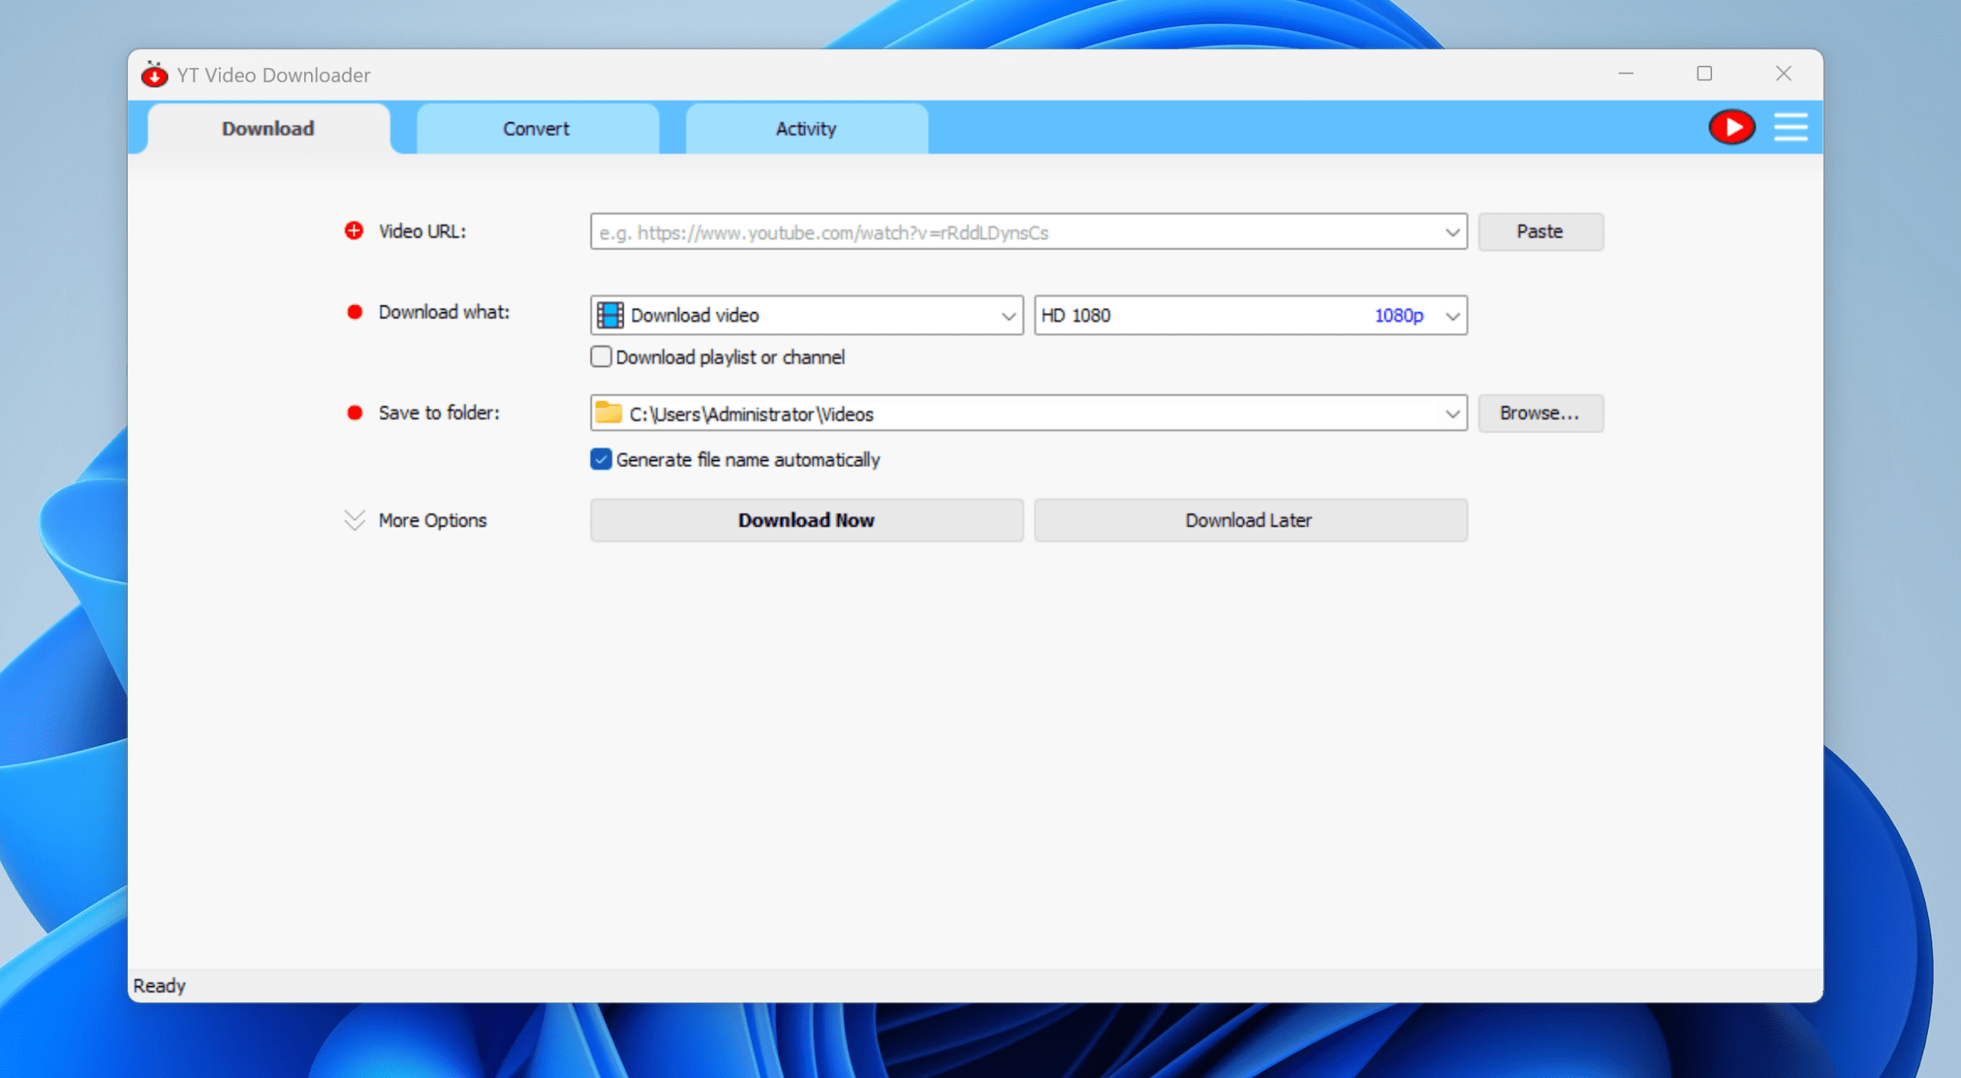
Task: Click the Download Now button
Action: point(807,520)
